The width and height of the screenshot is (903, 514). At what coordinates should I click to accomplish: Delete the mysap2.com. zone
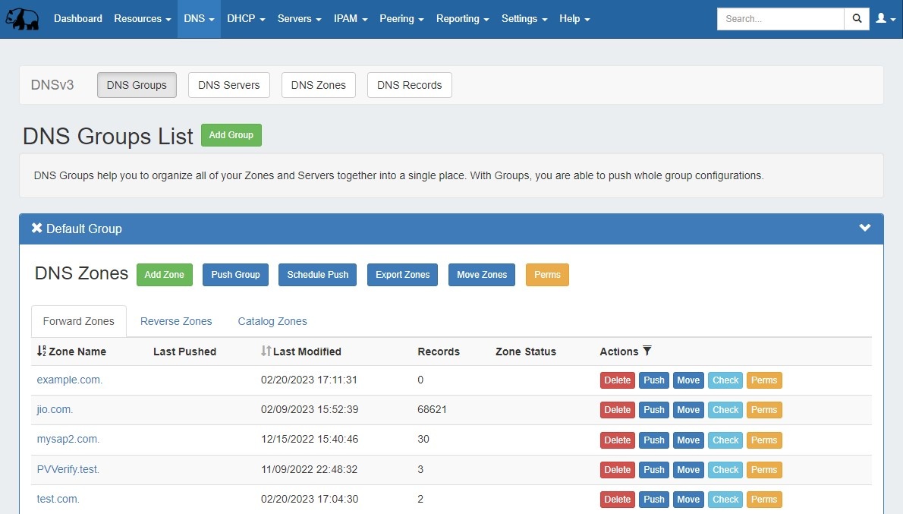pyautogui.click(x=618, y=440)
